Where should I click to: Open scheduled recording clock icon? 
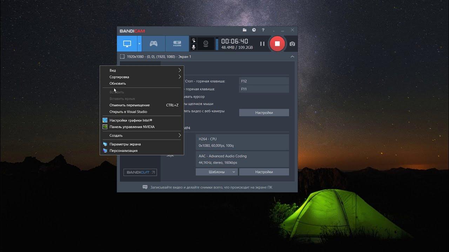point(254,30)
